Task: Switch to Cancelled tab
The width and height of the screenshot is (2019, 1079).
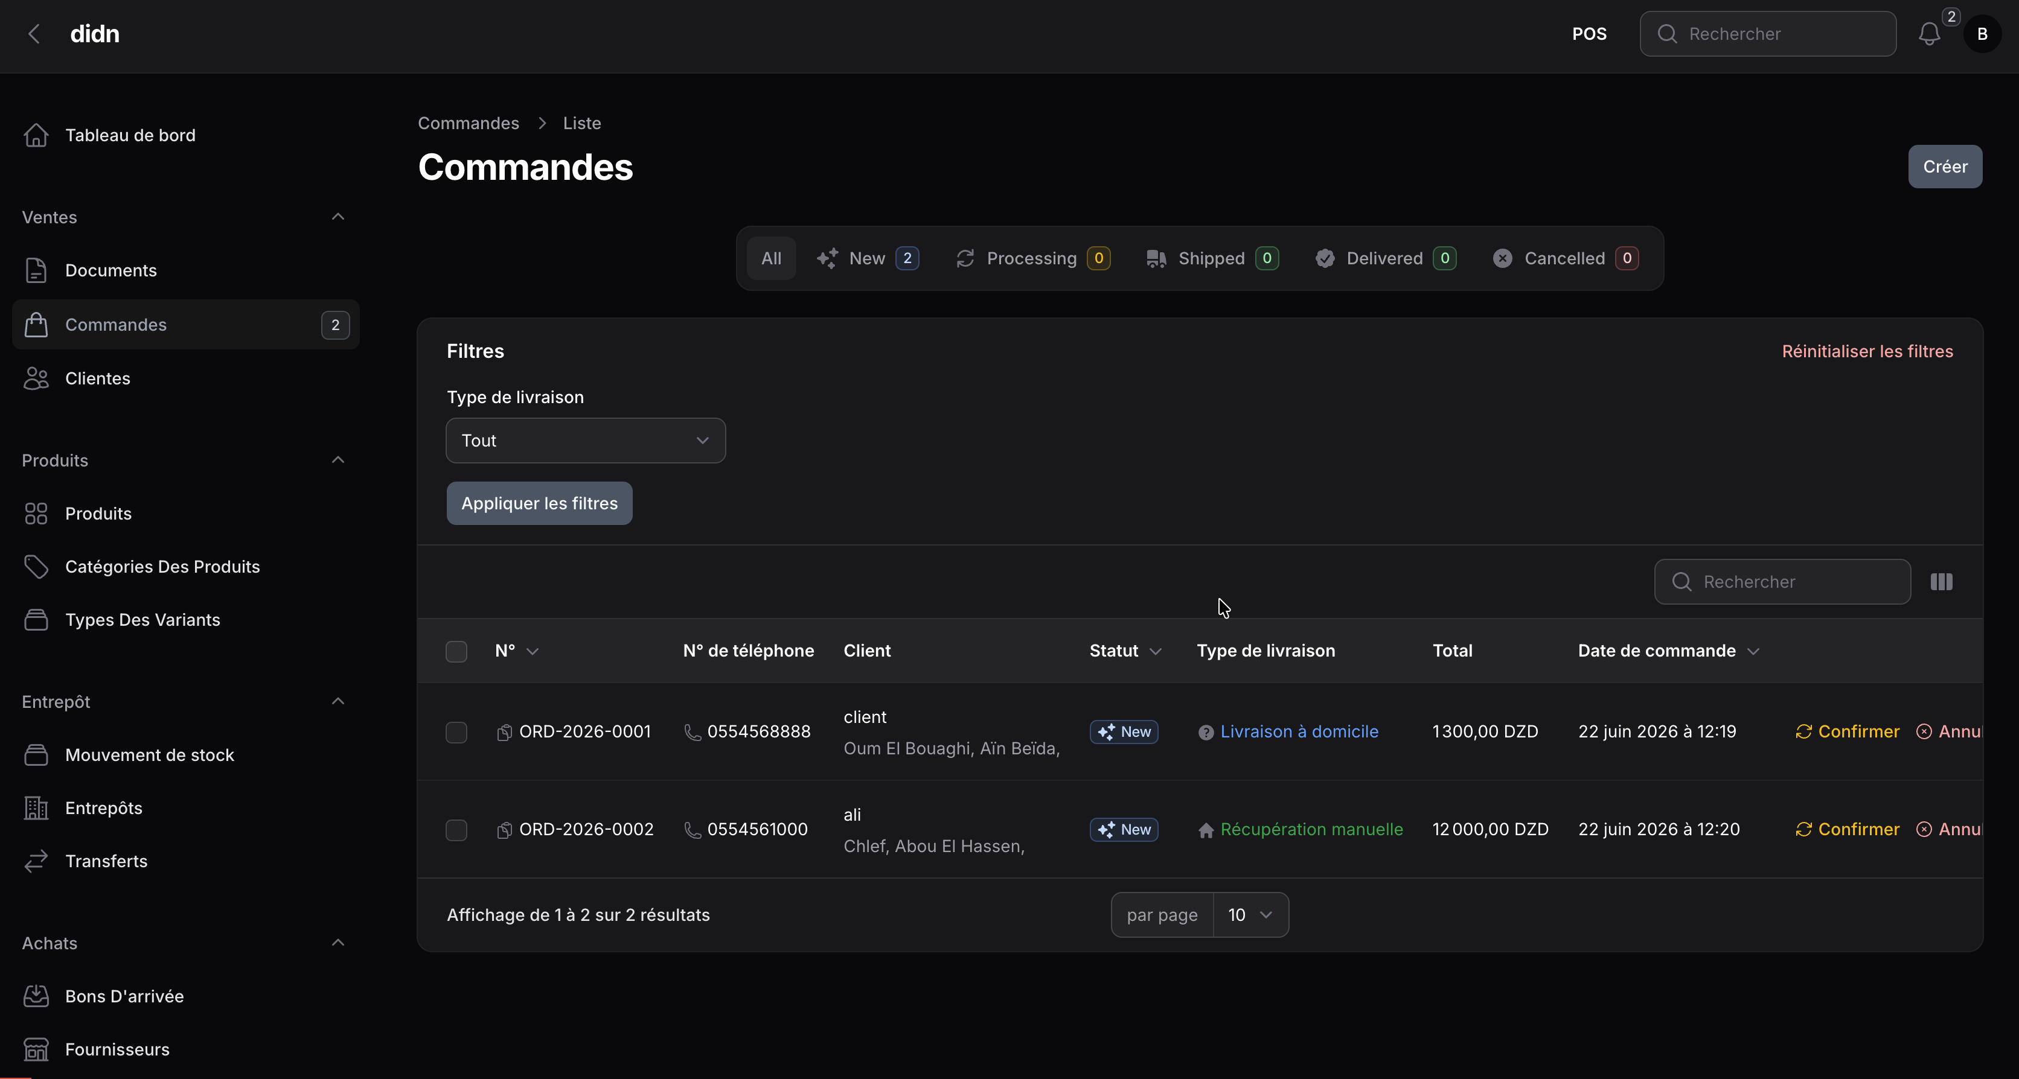Action: tap(1565, 258)
